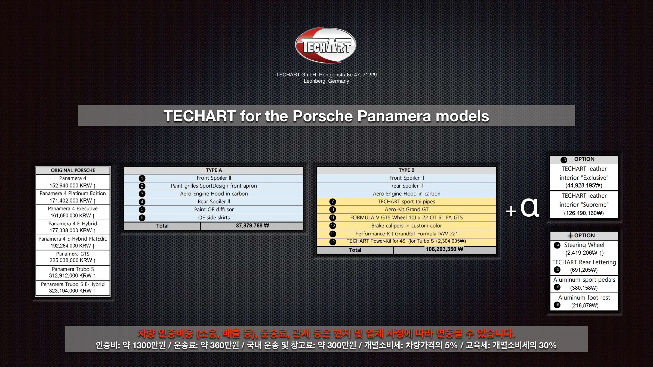This screenshot has height=367, width=653.
Task: Select Panamera GTS entry
Action: point(73,257)
